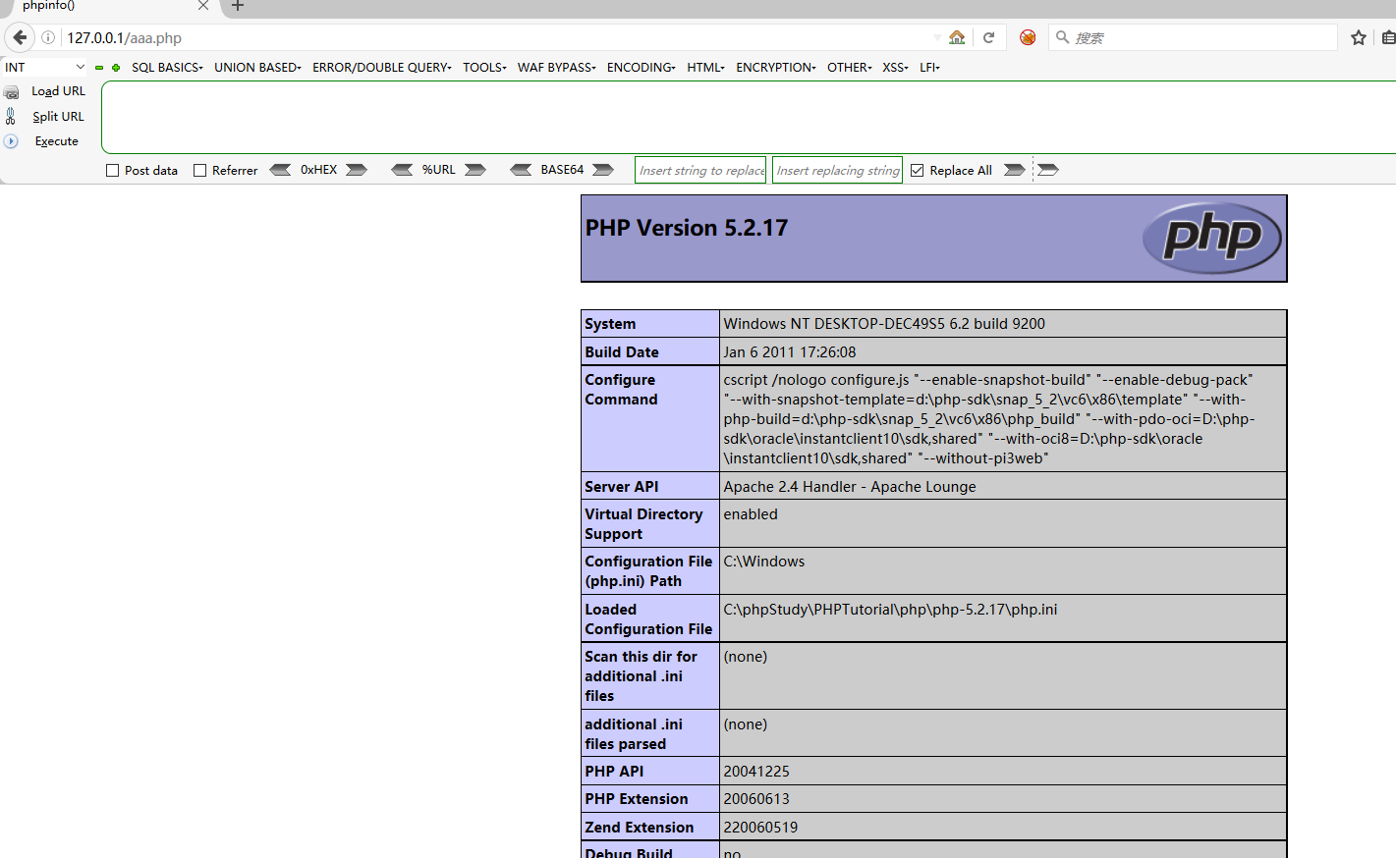Expand the ENCODING menu
This screenshot has height=858, width=1396.
click(x=642, y=68)
